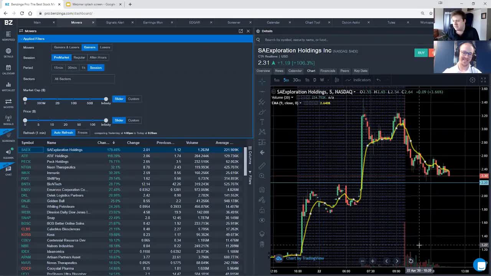Reset the chart view
This screenshot has height=276, width=491.
pos(411,261)
